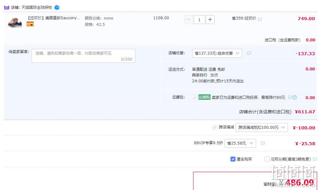Click the info bubble beside 88VIP discount
The width and height of the screenshot is (318, 190).
(x=263, y=143)
